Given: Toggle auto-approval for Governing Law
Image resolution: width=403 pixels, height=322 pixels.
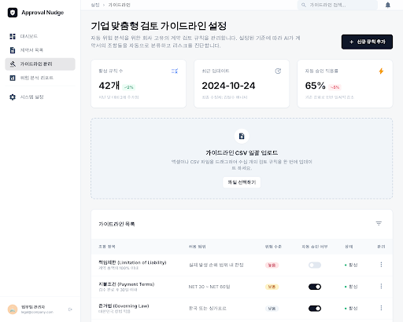Looking at the screenshot, I should pyautogui.click(x=315, y=309).
